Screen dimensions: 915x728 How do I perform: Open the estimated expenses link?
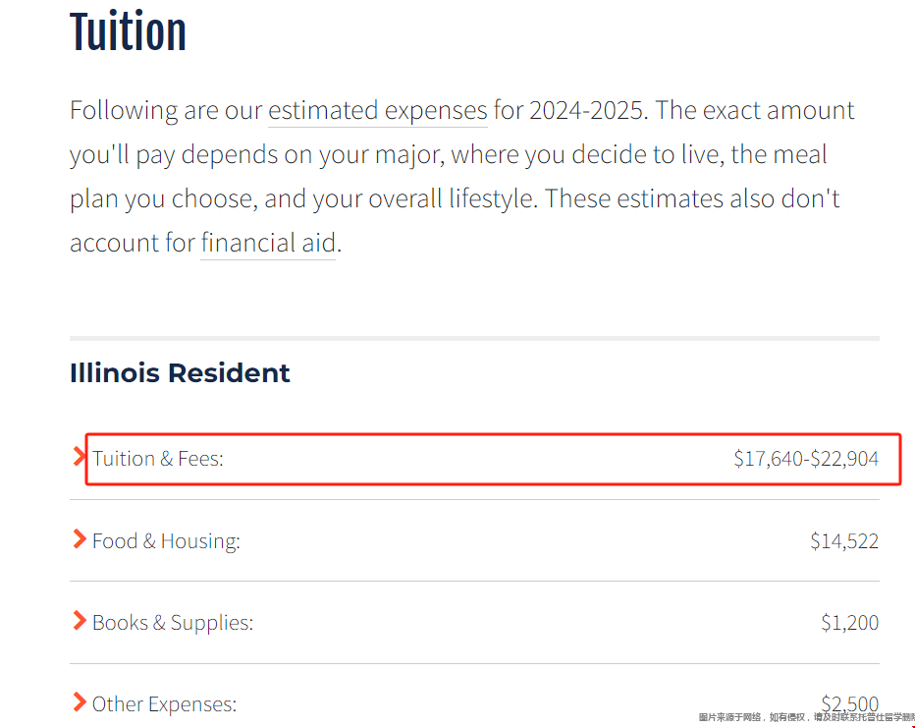coord(378,111)
